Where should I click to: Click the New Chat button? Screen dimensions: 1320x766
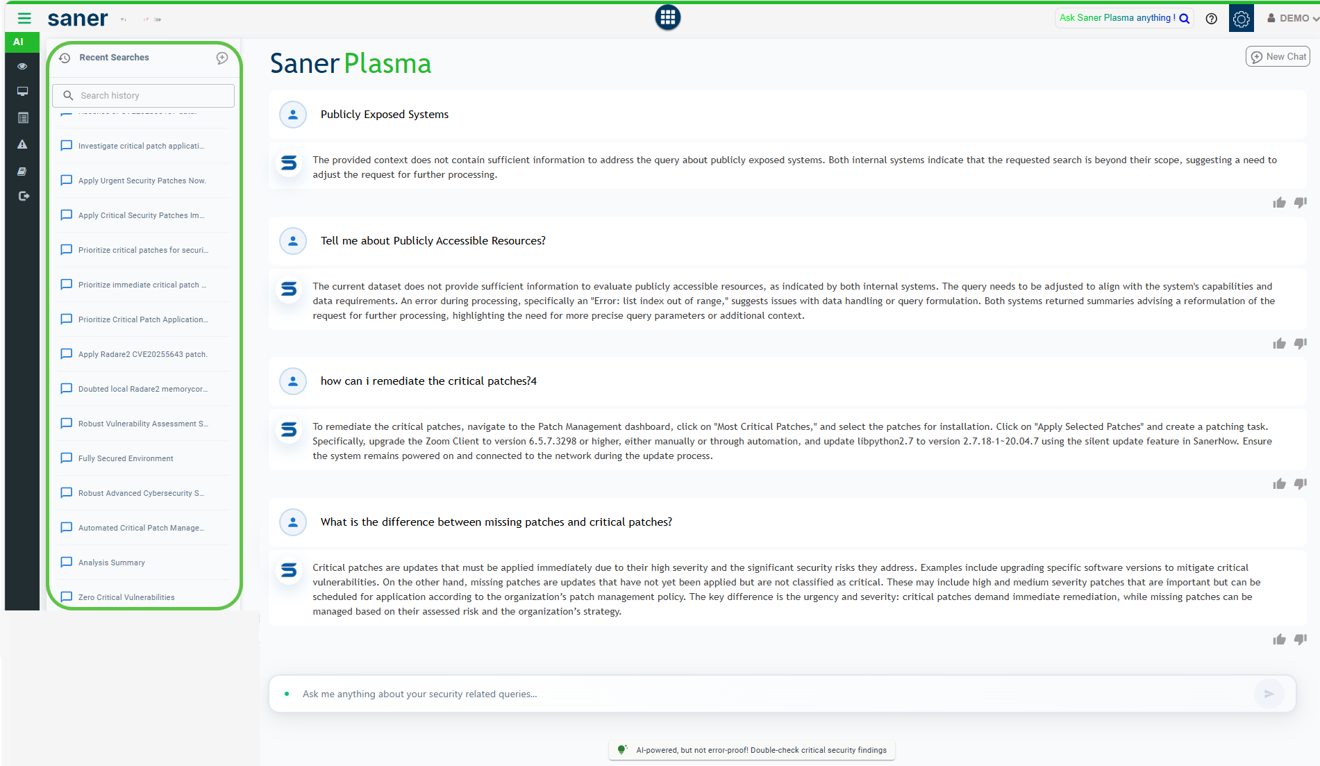(1278, 57)
